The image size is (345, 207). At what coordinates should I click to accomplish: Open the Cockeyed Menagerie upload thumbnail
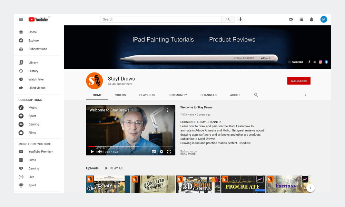153,184
